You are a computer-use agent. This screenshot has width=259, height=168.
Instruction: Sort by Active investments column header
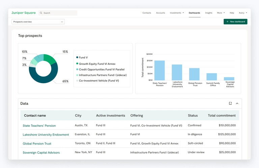[111, 116]
